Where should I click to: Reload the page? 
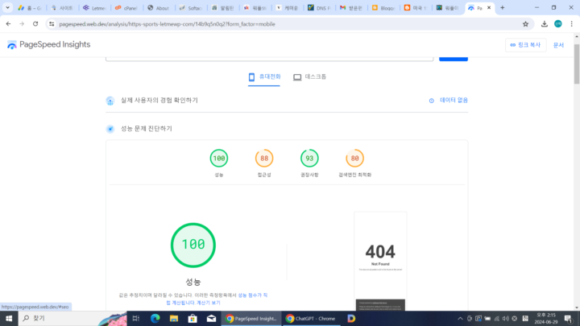(35, 24)
